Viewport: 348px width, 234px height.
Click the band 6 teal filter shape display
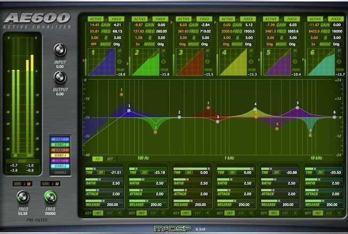(320, 62)
